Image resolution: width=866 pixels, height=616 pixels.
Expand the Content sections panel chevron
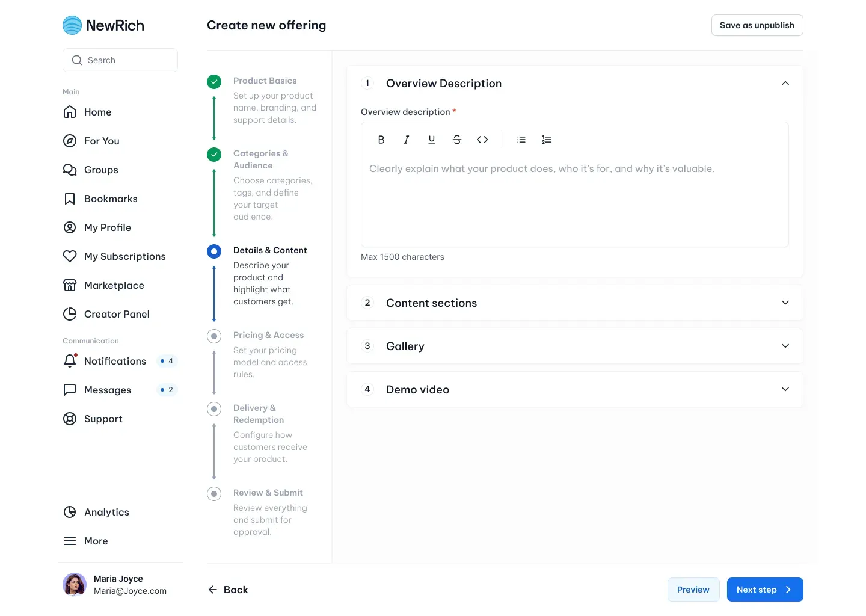(x=785, y=303)
